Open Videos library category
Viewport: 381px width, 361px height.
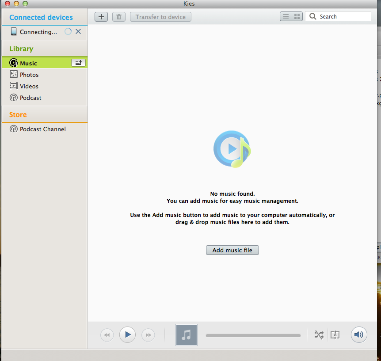click(45, 86)
